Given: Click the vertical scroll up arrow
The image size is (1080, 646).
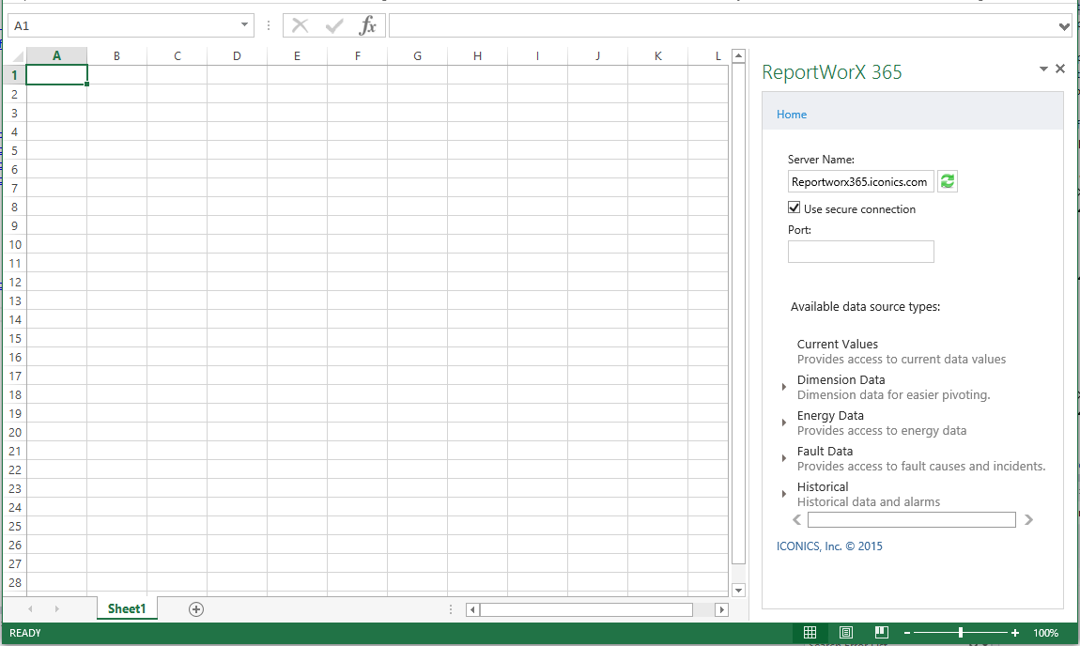Looking at the screenshot, I should (738, 55).
